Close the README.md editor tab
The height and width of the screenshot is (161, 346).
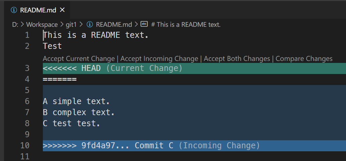[62, 10]
